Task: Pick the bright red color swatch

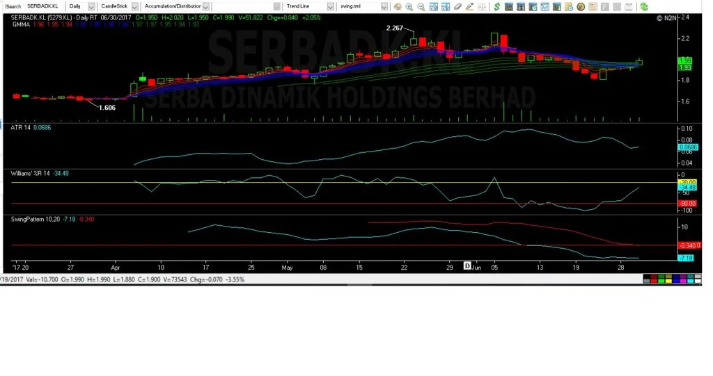Action: 654,281
